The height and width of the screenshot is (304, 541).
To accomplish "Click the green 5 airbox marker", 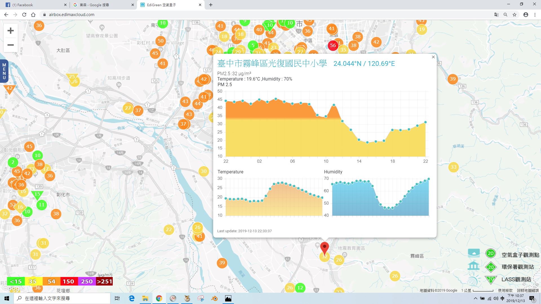I will pyautogui.click(x=253, y=45).
